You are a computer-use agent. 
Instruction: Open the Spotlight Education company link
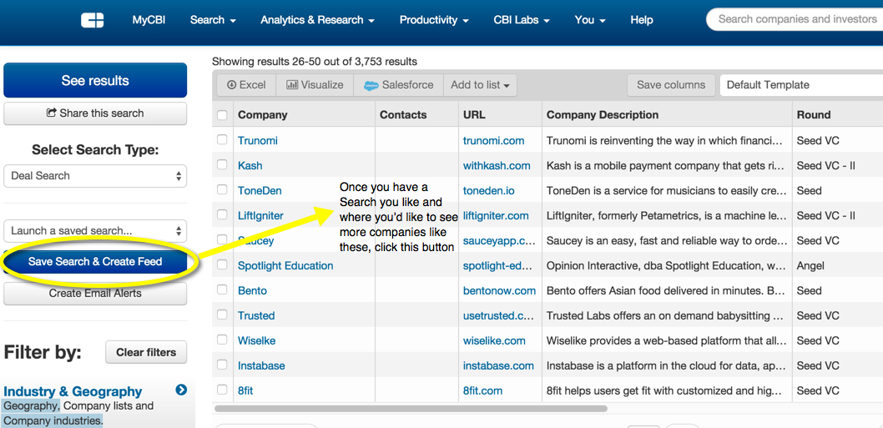pos(285,265)
